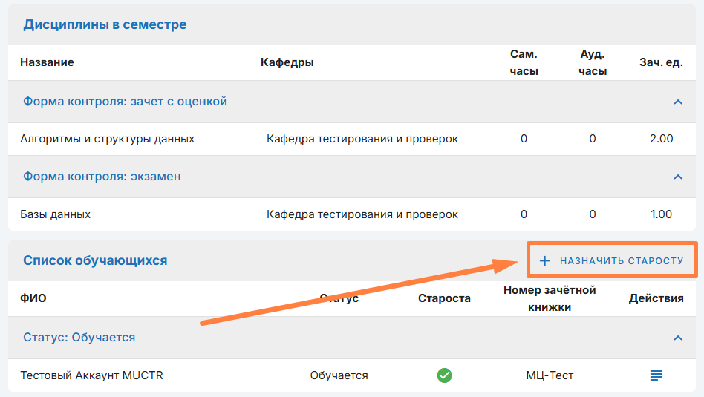Click the green староста checkmark icon
The height and width of the screenshot is (397, 704).
tap(444, 375)
